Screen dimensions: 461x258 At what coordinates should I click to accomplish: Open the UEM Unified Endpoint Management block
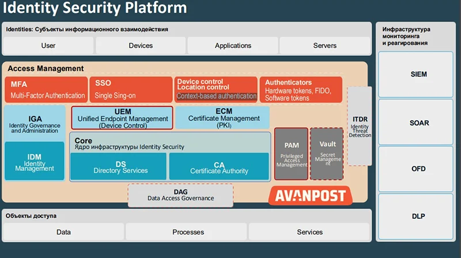(122, 117)
